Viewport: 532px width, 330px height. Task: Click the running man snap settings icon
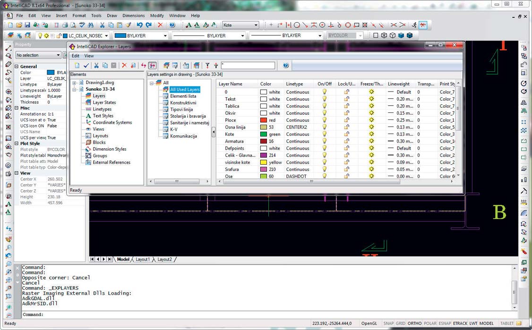coord(414,25)
